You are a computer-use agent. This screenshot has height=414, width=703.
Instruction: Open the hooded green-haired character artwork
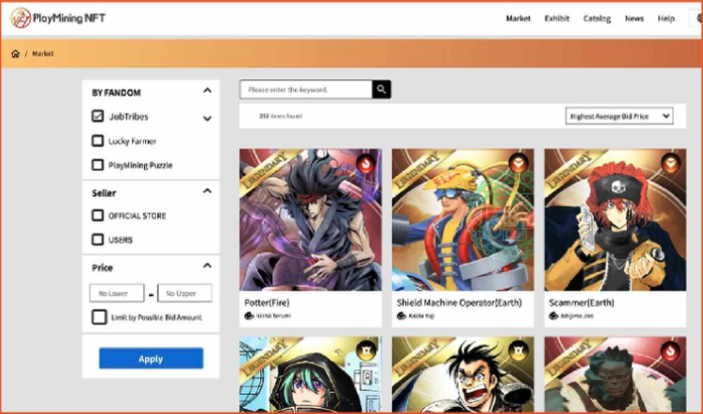pyautogui.click(x=310, y=374)
